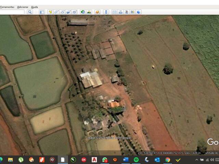Viewport: 219px width, 164px height.
Task: Click the search magnifier button
Action: coord(30,12)
